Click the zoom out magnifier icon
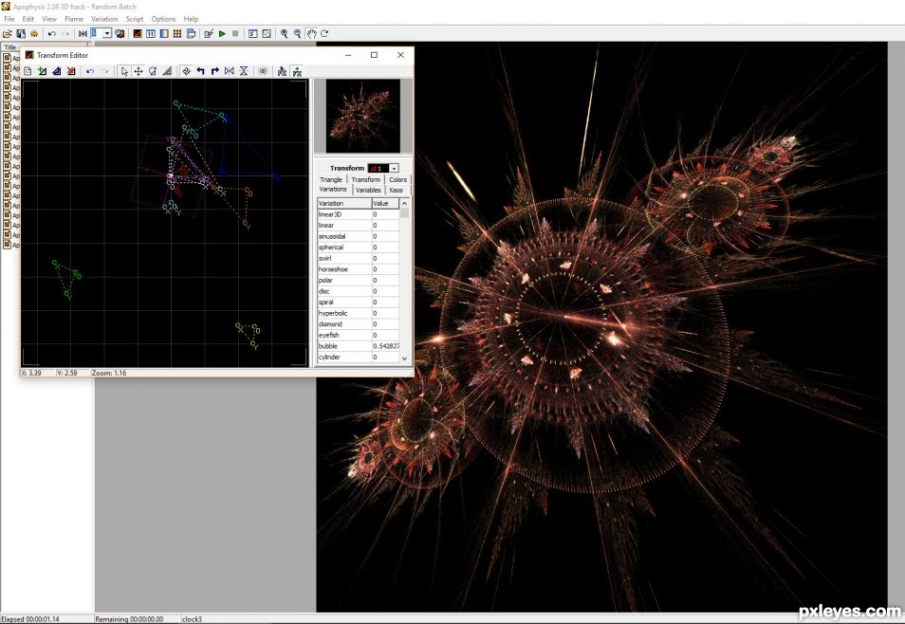 click(297, 33)
